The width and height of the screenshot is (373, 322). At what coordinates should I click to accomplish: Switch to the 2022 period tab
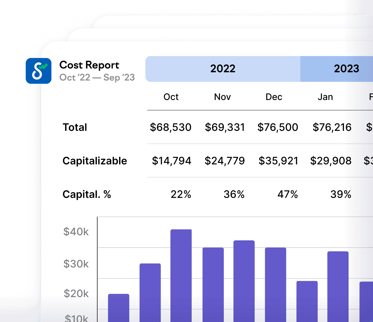click(x=223, y=69)
